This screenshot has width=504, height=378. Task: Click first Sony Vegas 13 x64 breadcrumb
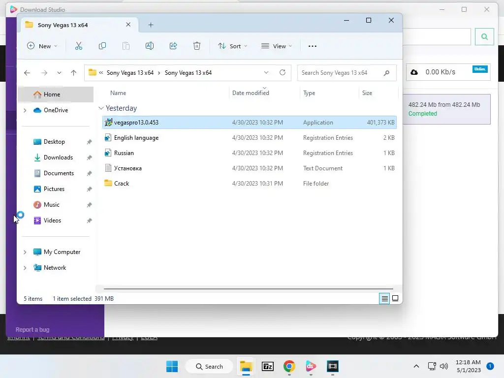[130, 73]
